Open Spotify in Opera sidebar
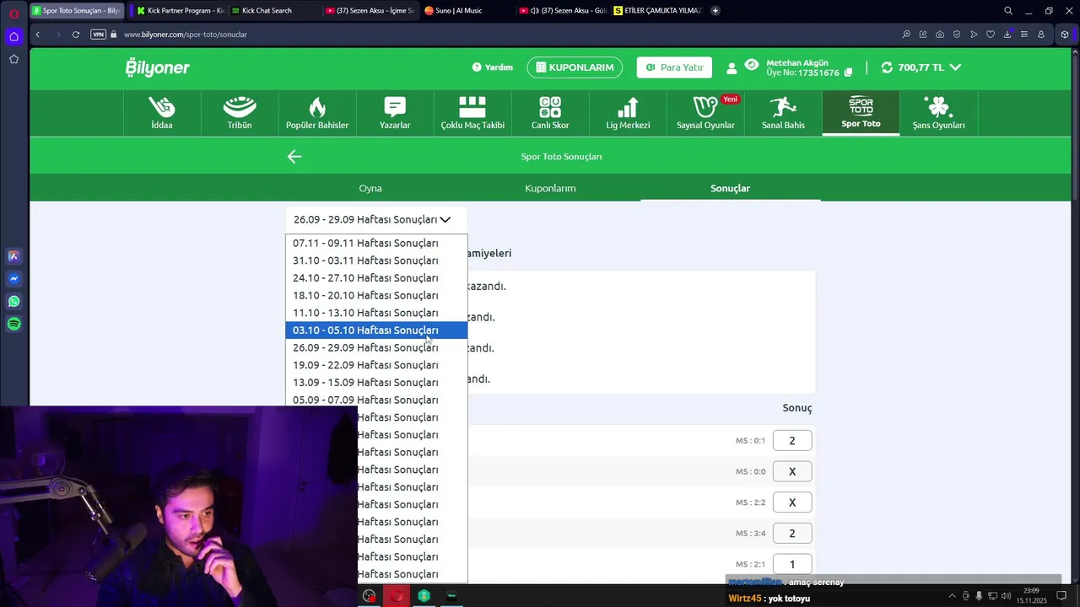This screenshot has height=607, width=1080. click(13, 325)
